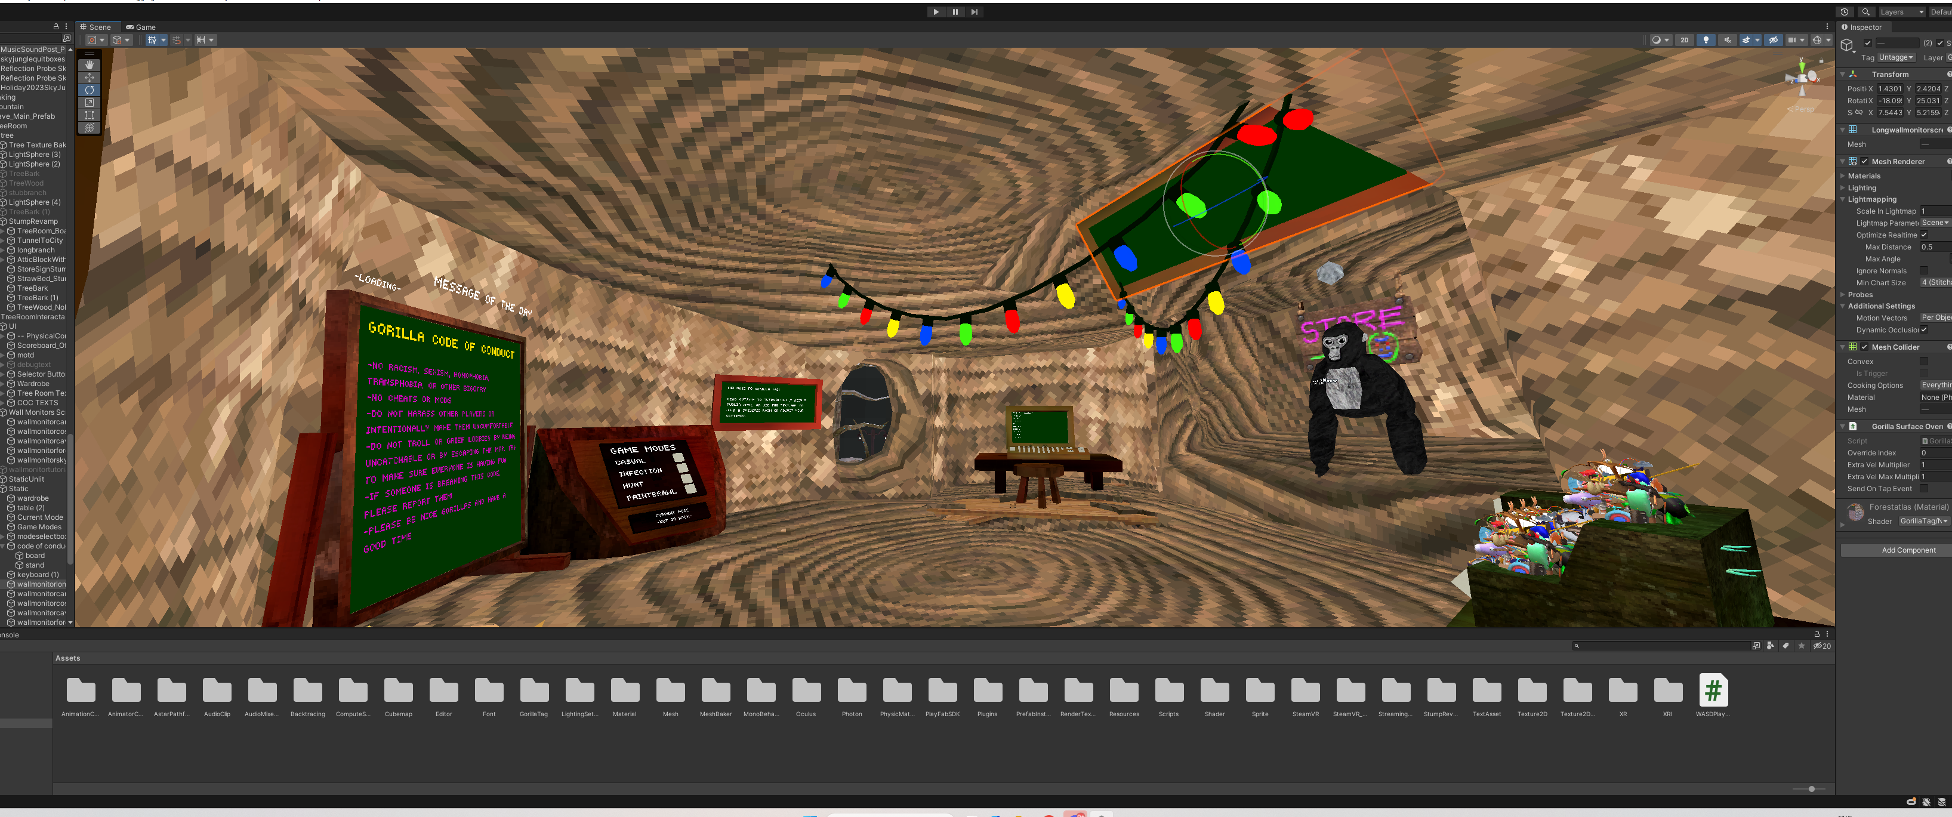The width and height of the screenshot is (1952, 817).
Task: Click the Play button
Action: [x=936, y=12]
